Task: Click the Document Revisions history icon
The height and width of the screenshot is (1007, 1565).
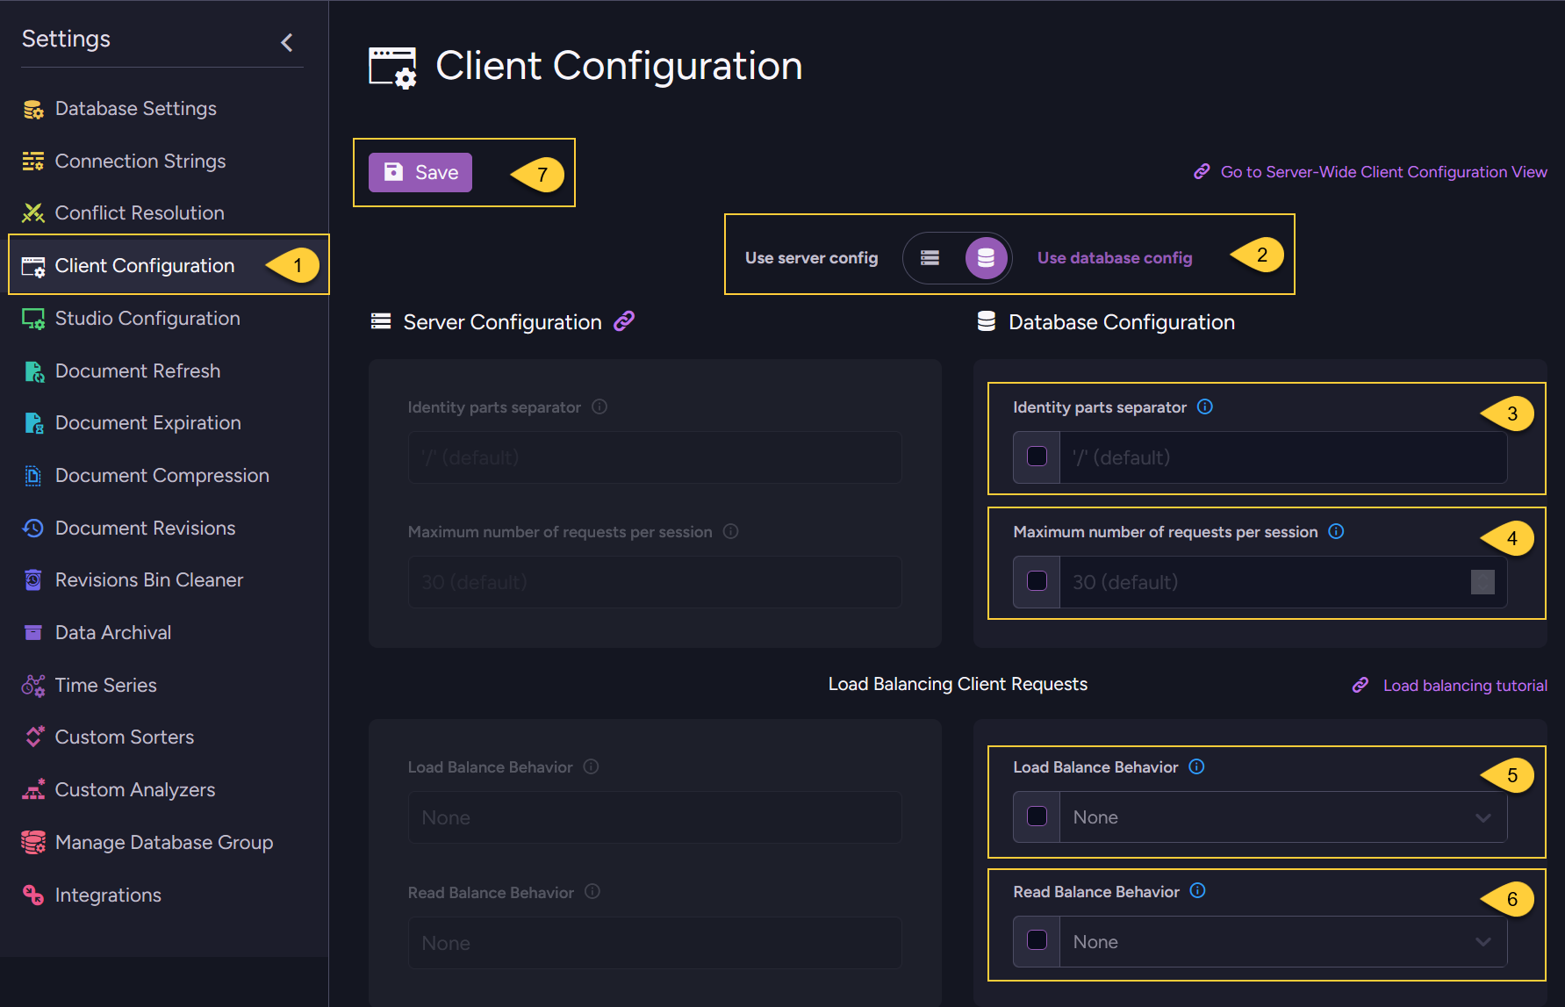Action: 32,528
